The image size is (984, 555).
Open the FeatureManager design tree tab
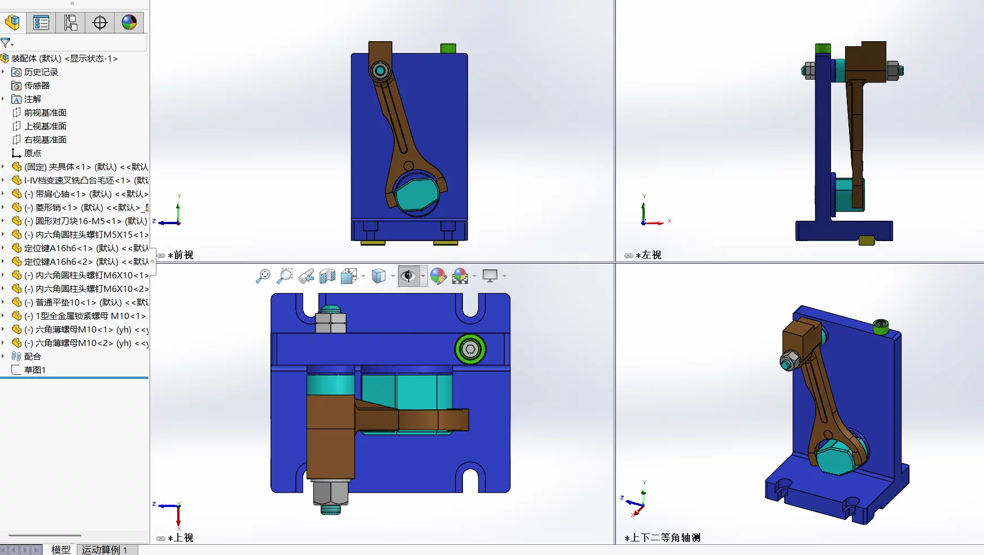[12, 23]
